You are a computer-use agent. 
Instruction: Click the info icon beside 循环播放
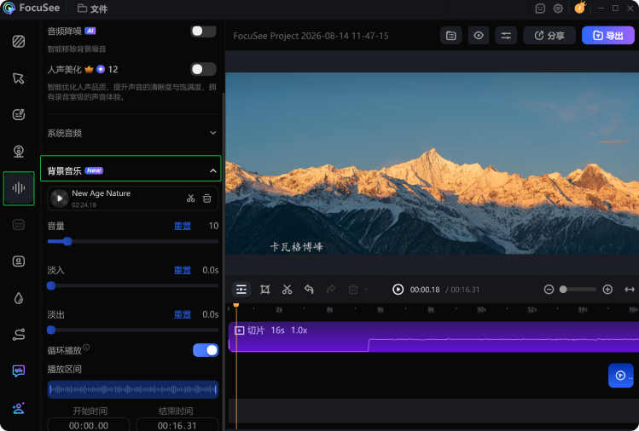pyautogui.click(x=86, y=348)
